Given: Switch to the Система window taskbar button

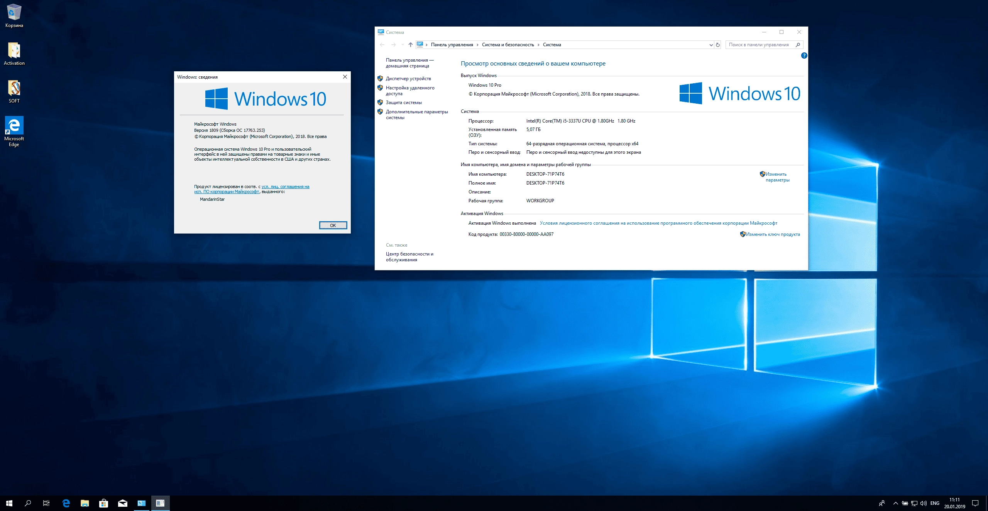Looking at the screenshot, I should point(142,503).
